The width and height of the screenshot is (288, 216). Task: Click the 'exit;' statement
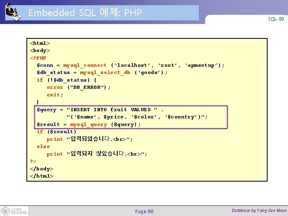(55, 95)
